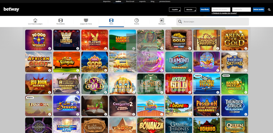Screen dimensions: 273x133
Task: Follow ¿Olvidaste tu nombre de usuario? link
Action: [224, 13]
